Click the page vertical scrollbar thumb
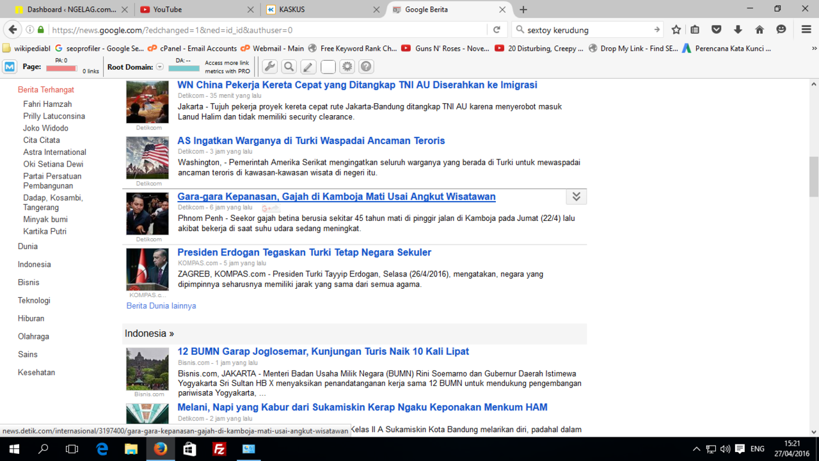Screen dimensions: 819x461 pyautogui.click(x=814, y=176)
